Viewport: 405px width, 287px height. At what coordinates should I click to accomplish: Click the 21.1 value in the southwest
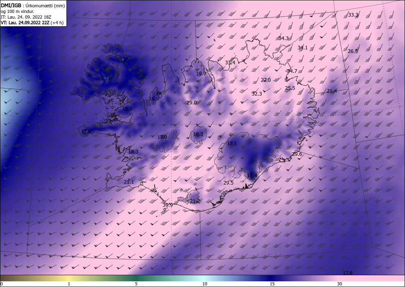(x=129, y=182)
